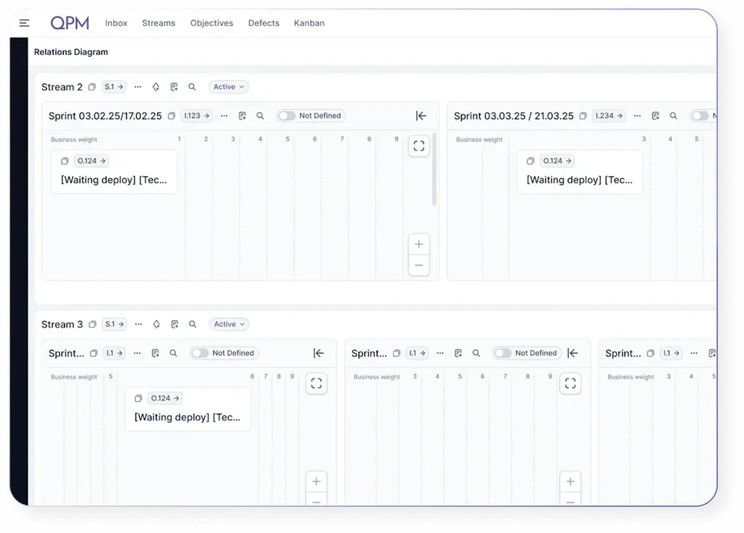744x533 pixels.
Task: Search within Stream 3
Action: [193, 324]
